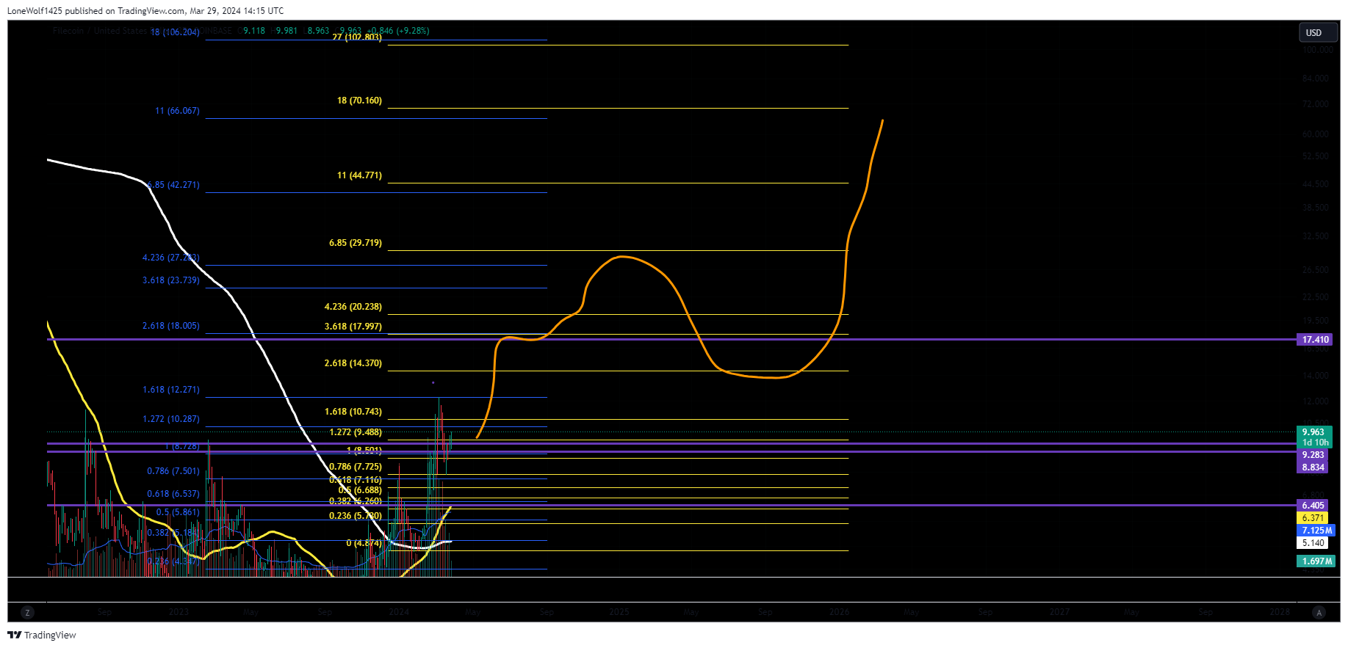Click the 9.981 high value in legend
This screenshot has width=1348, height=648.
point(286,31)
